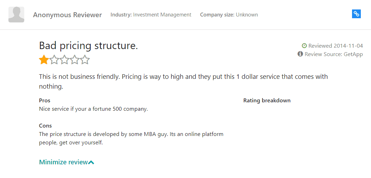Click the filled orange first star

click(x=44, y=60)
